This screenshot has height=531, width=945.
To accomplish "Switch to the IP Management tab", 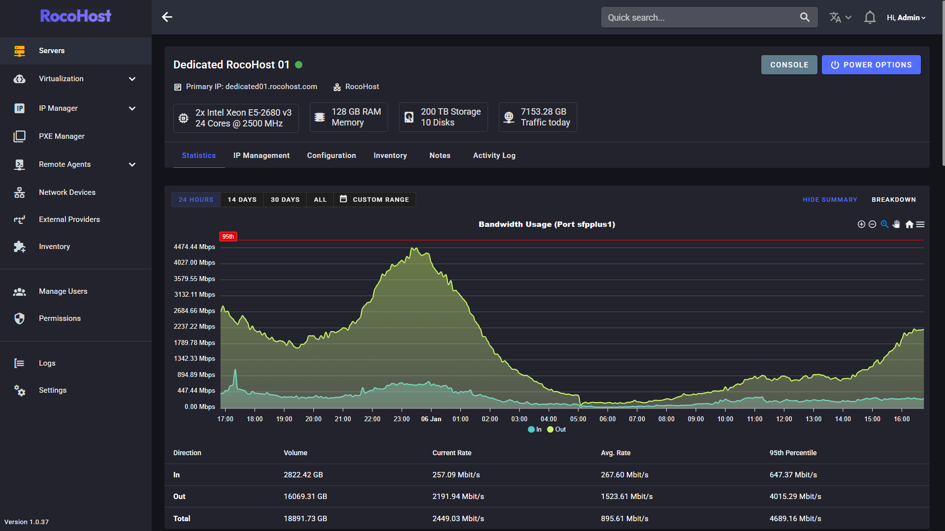I will pyautogui.click(x=261, y=156).
